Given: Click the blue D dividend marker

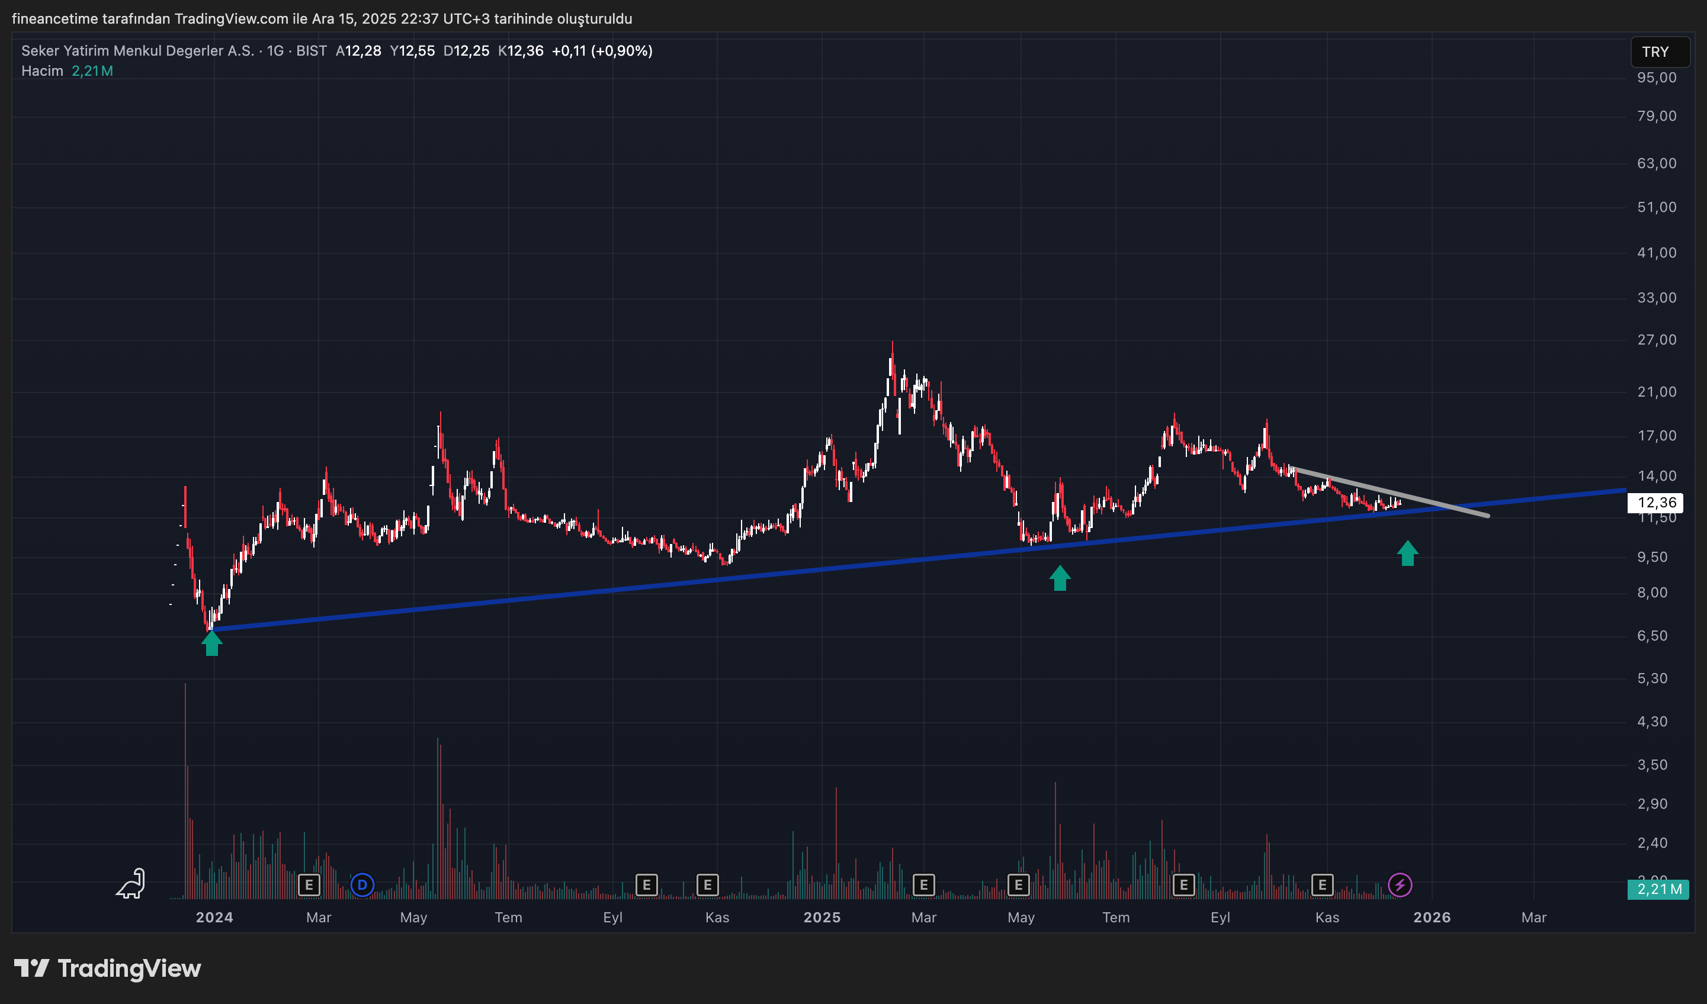Looking at the screenshot, I should click(x=362, y=884).
